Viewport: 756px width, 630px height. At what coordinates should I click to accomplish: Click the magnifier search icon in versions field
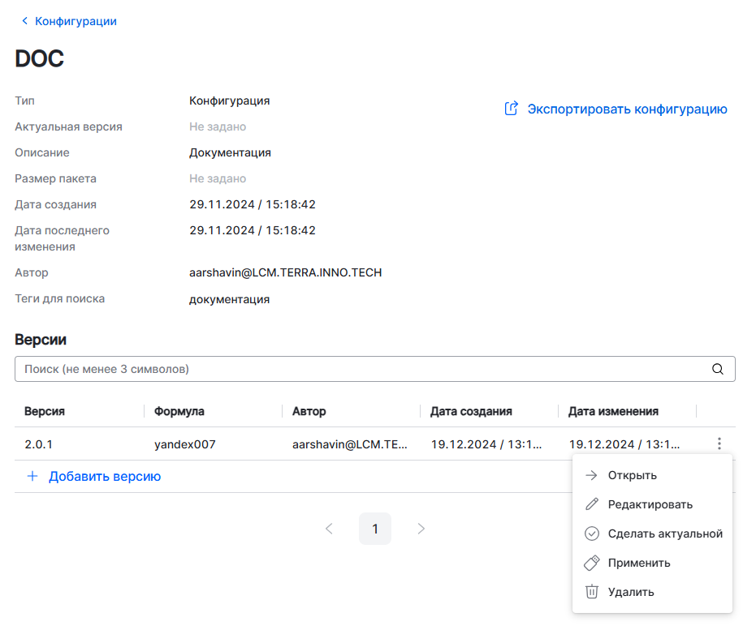click(717, 369)
